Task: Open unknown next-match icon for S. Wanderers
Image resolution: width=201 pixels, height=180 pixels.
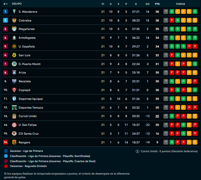Action: [166, 11]
